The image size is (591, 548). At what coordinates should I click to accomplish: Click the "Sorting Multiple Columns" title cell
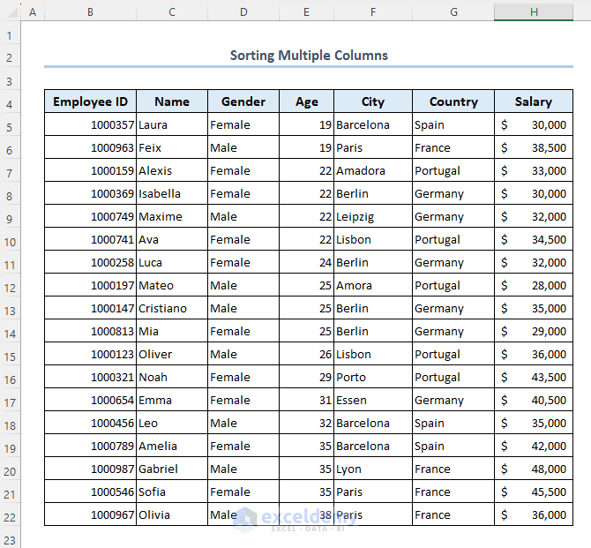[x=308, y=56]
